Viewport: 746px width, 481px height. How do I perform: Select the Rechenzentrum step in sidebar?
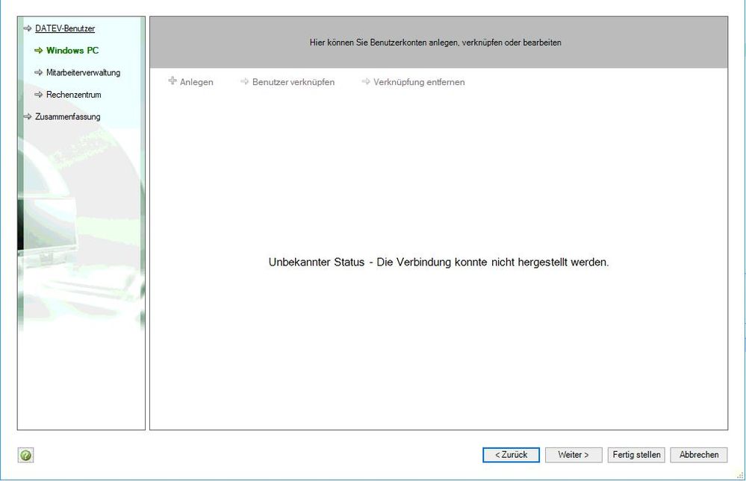pos(73,95)
